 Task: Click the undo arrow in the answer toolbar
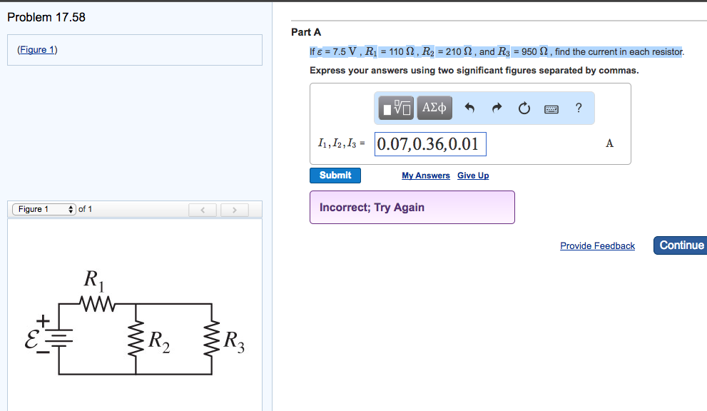[x=472, y=108]
